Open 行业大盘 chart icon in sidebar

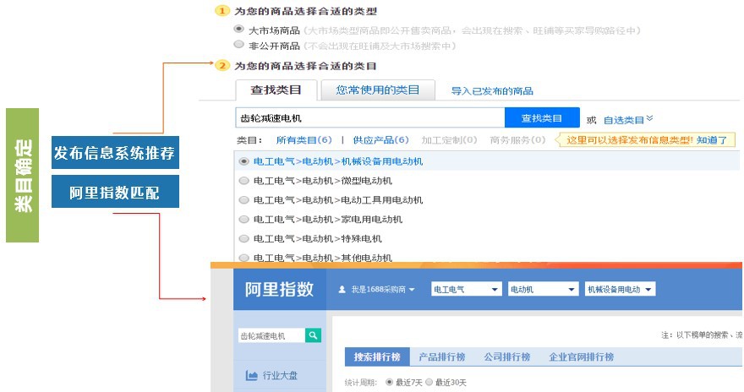(251, 376)
